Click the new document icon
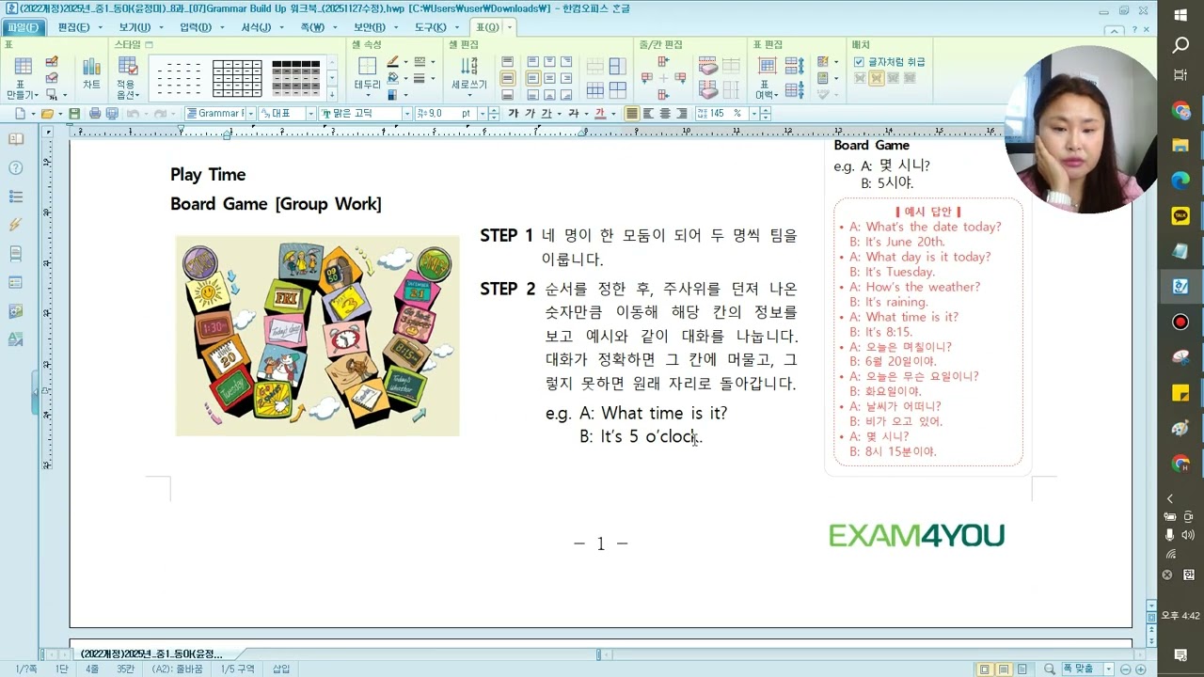Viewport: 1204px width, 677px height. tap(20, 113)
